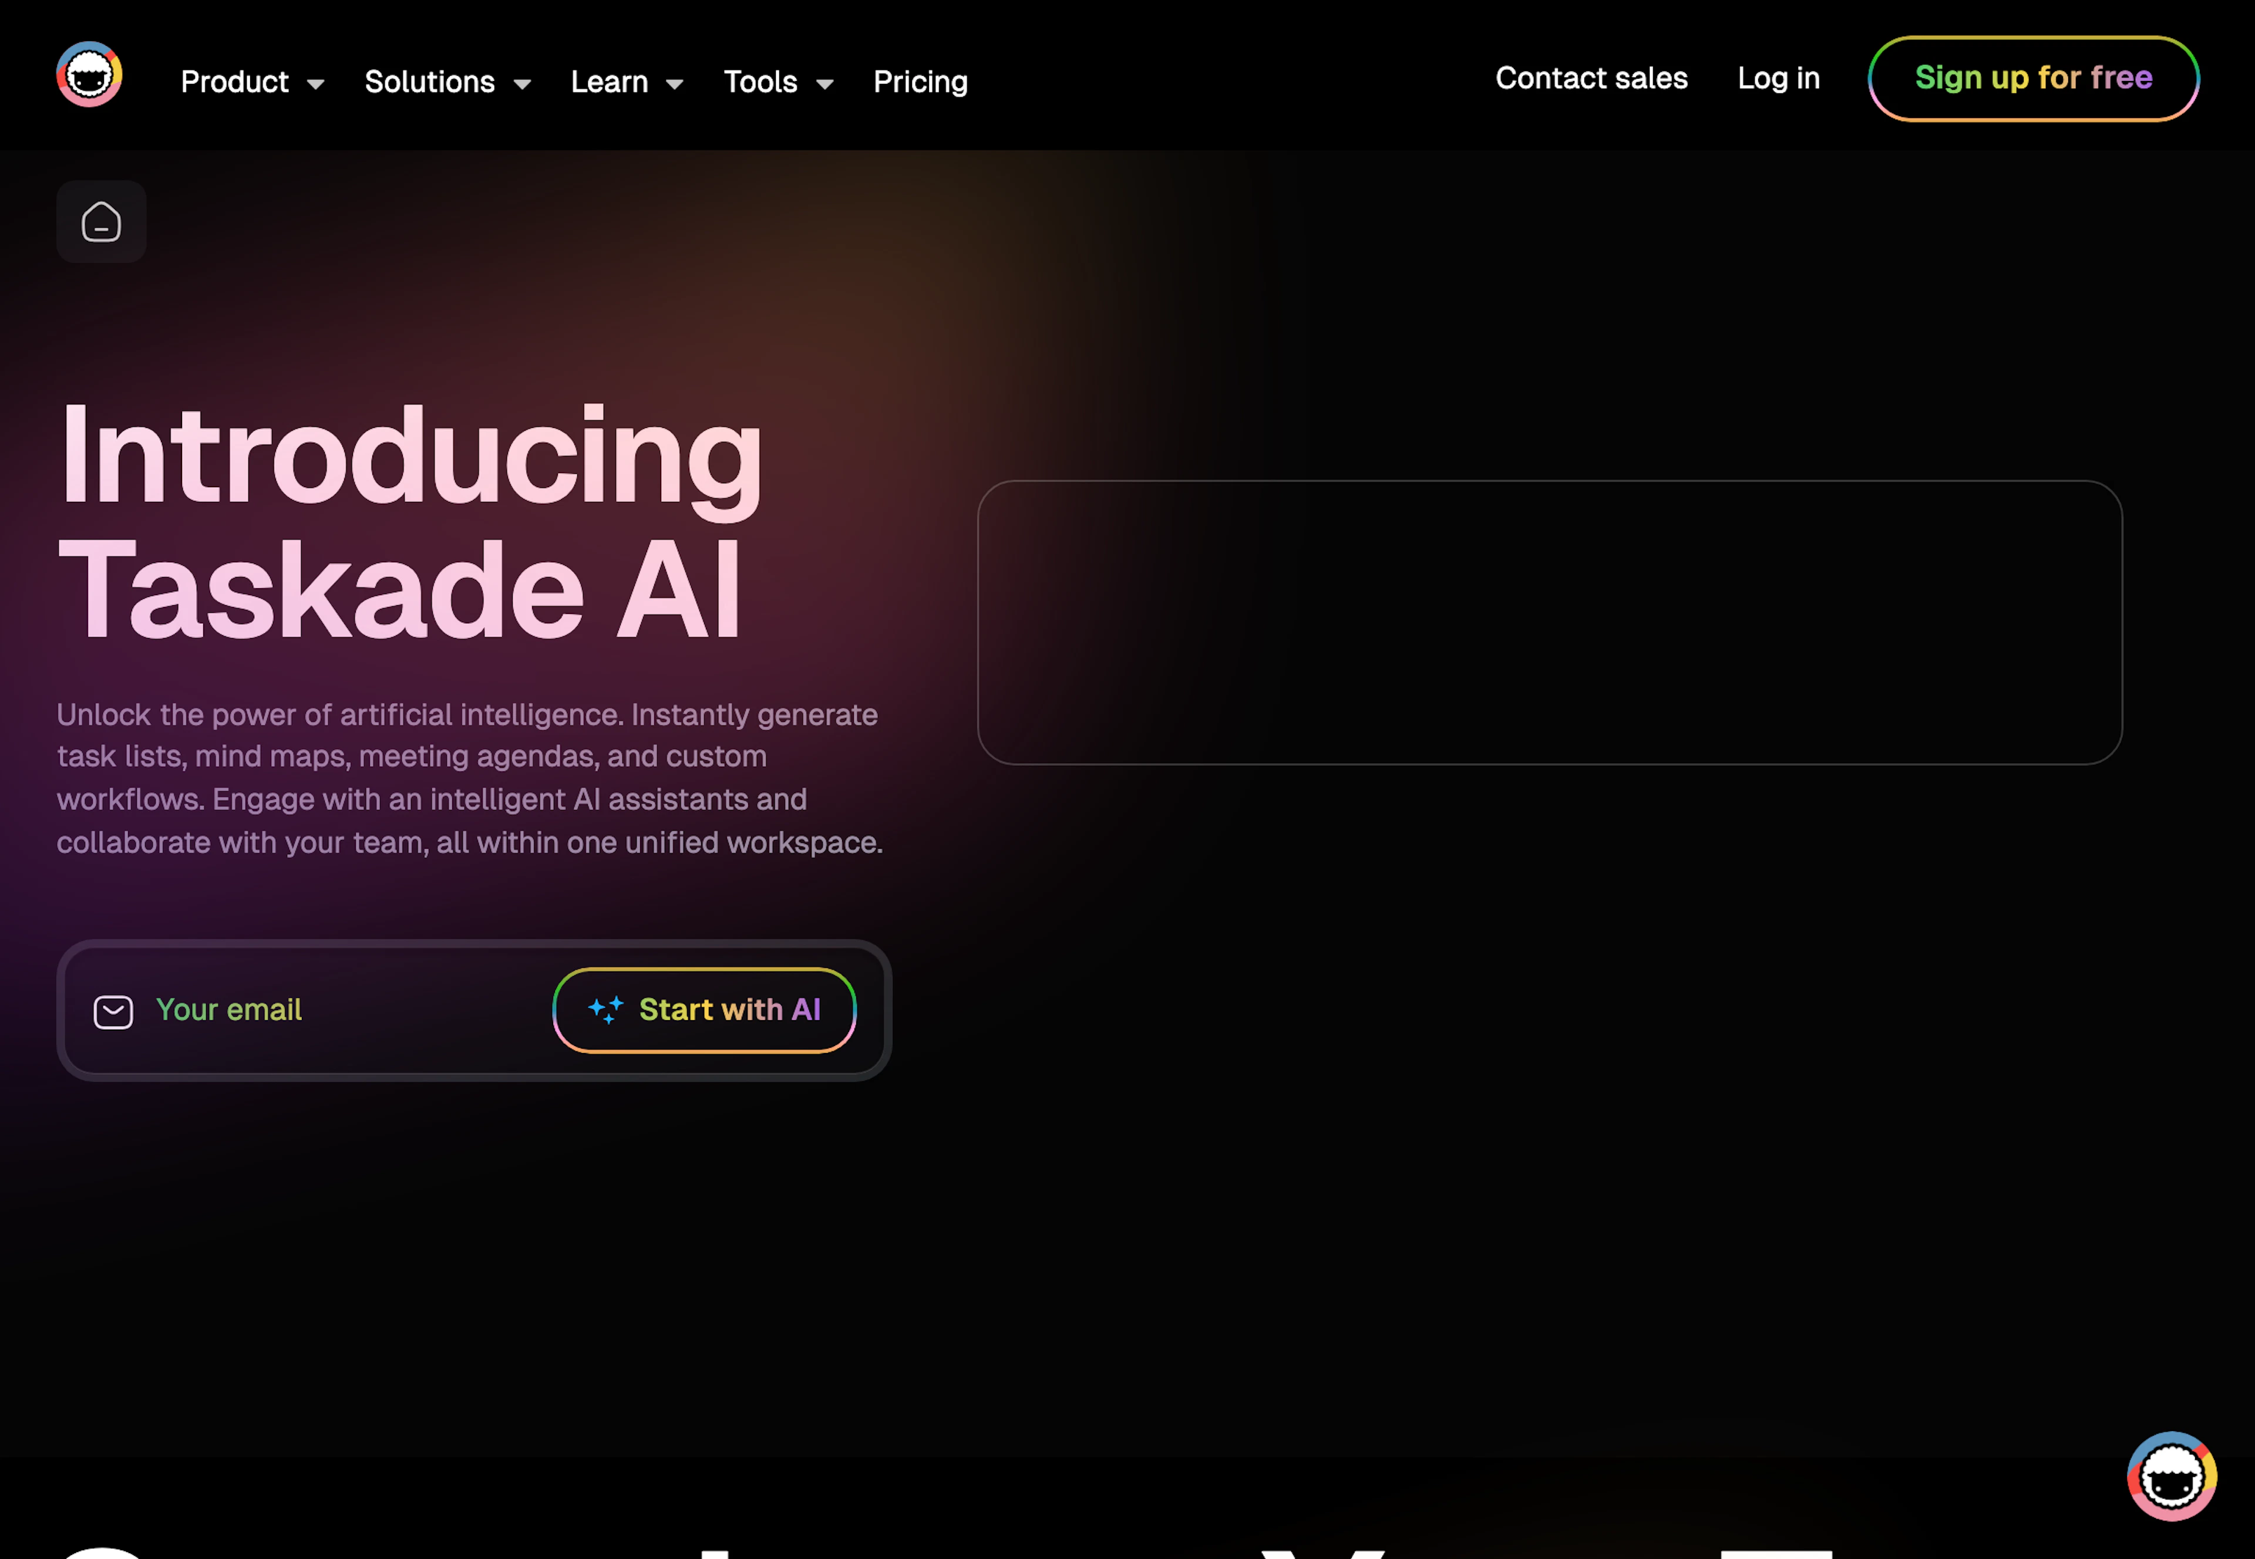Open the Learn navigation menu

[610, 82]
